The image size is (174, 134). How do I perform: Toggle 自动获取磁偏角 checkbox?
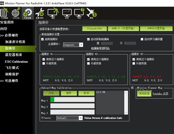[x=88, y=39]
